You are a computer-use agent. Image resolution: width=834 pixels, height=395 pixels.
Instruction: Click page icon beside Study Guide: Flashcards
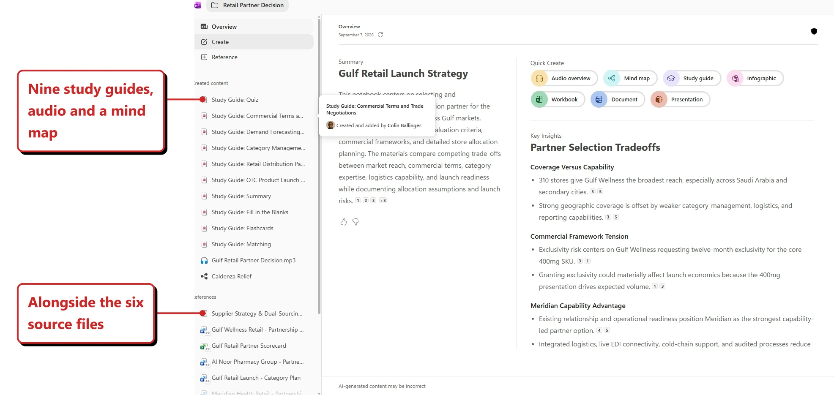tap(204, 228)
